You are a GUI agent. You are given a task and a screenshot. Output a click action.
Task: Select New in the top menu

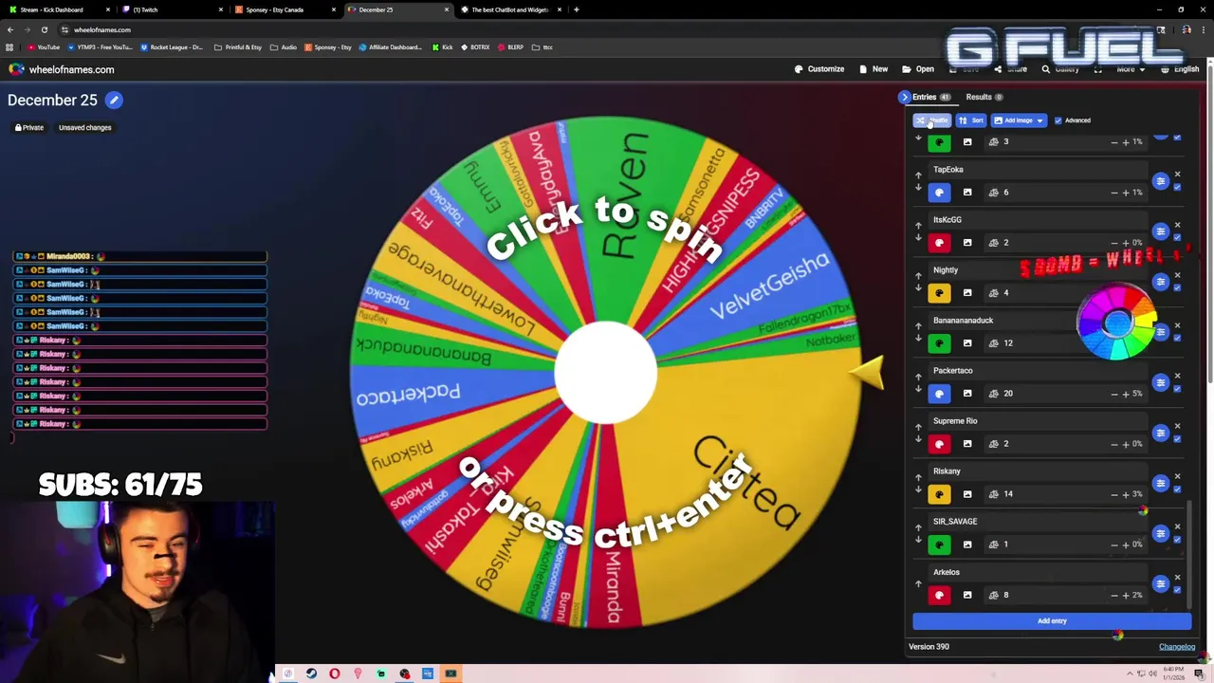[x=874, y=69]
